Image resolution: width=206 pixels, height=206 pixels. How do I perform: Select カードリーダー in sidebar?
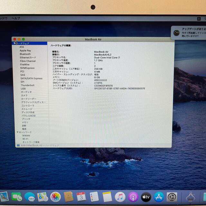coord(29,99)
